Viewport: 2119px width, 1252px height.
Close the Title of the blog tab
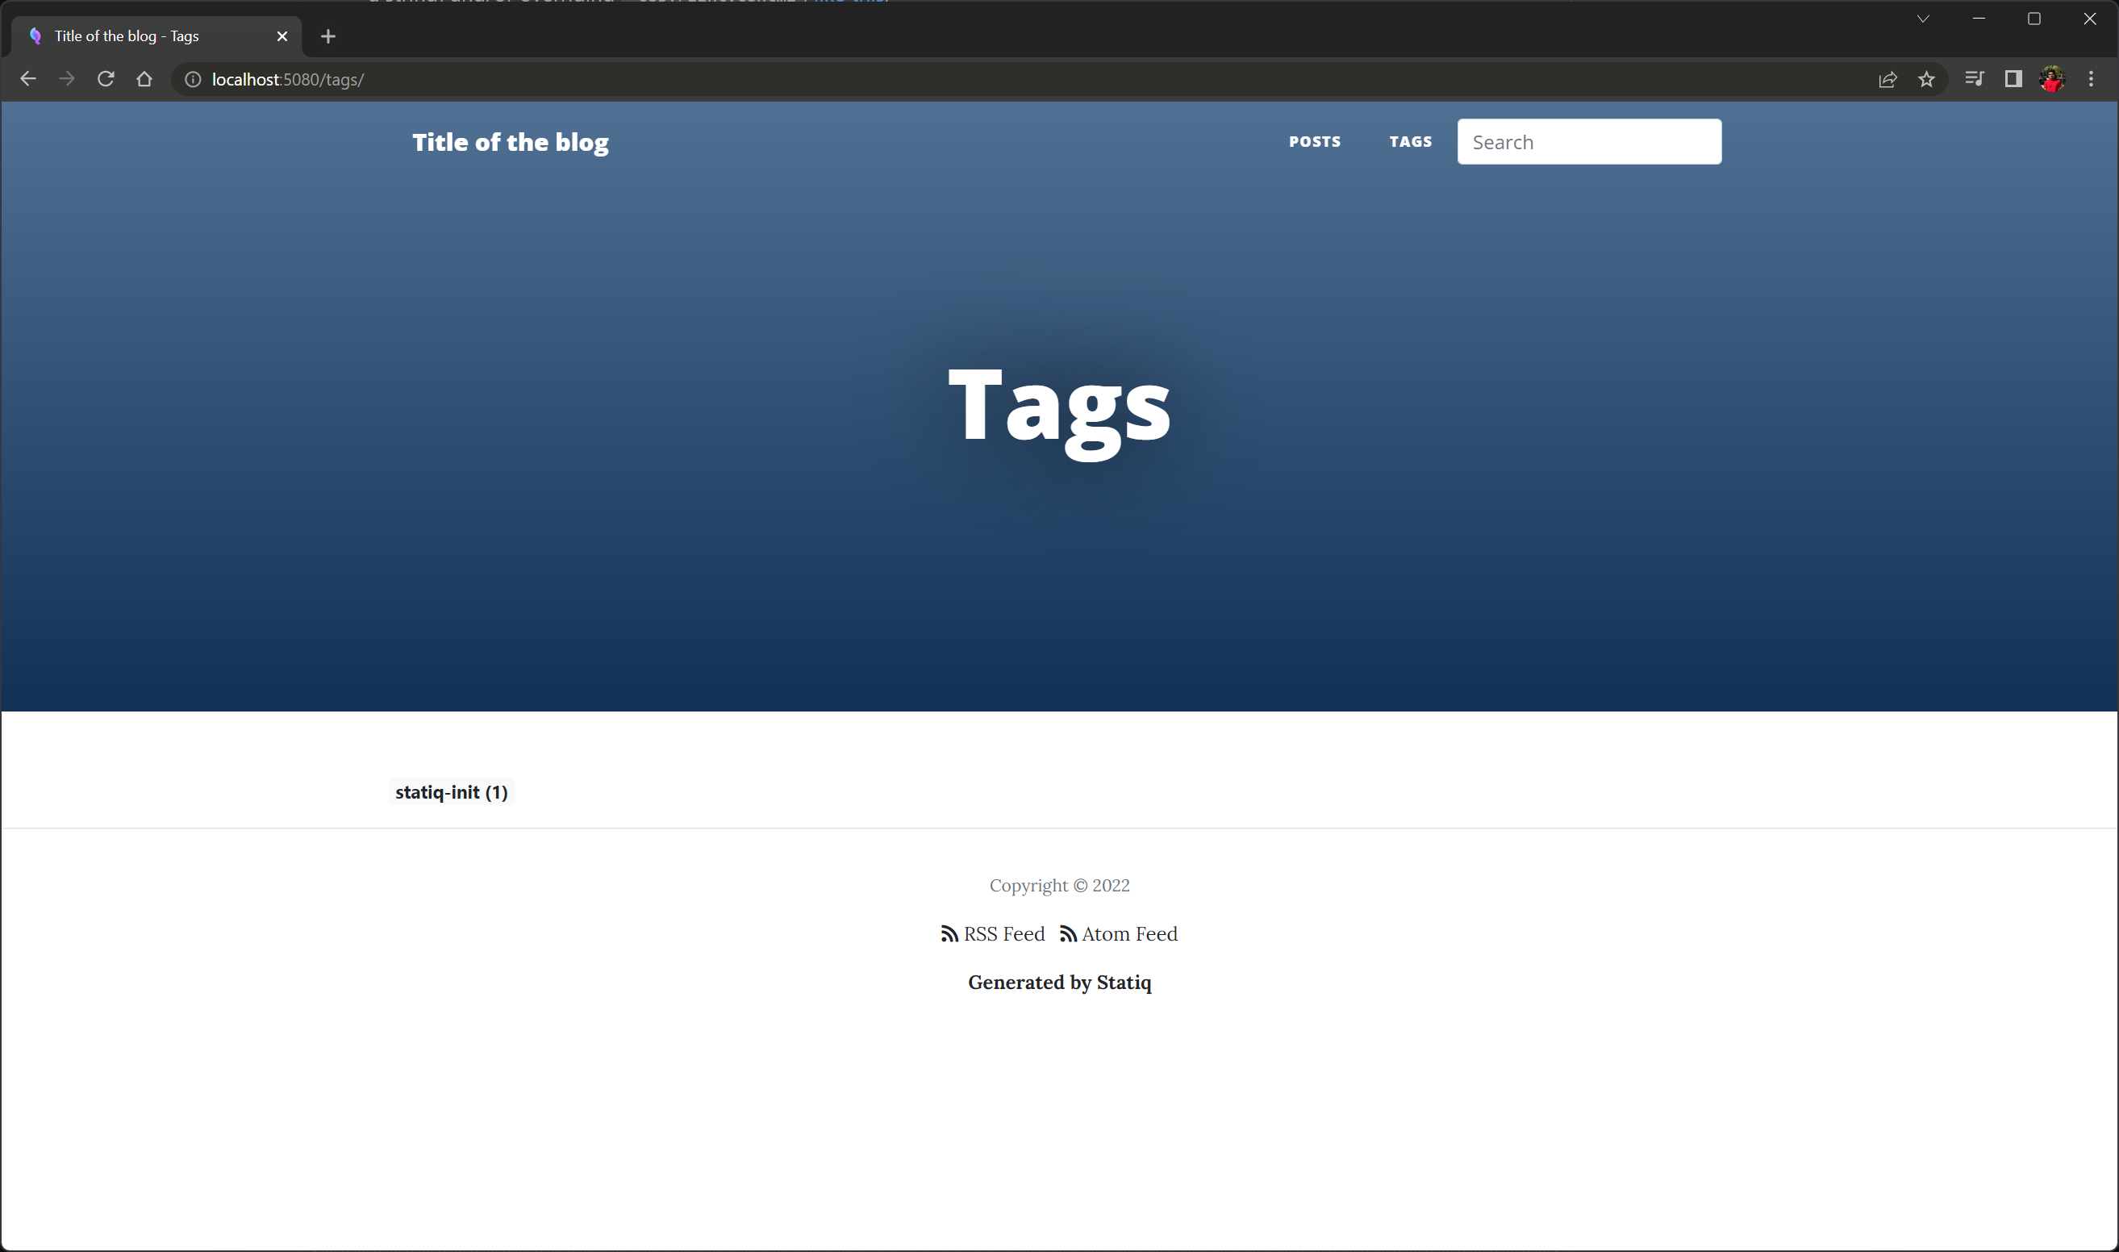click(x=282, y=36)
